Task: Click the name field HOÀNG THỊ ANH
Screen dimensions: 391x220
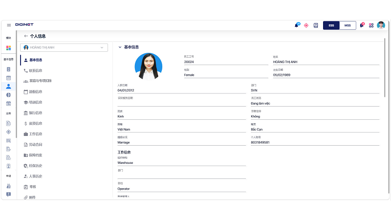Action: pyautogui.click(x=326, y=62)
